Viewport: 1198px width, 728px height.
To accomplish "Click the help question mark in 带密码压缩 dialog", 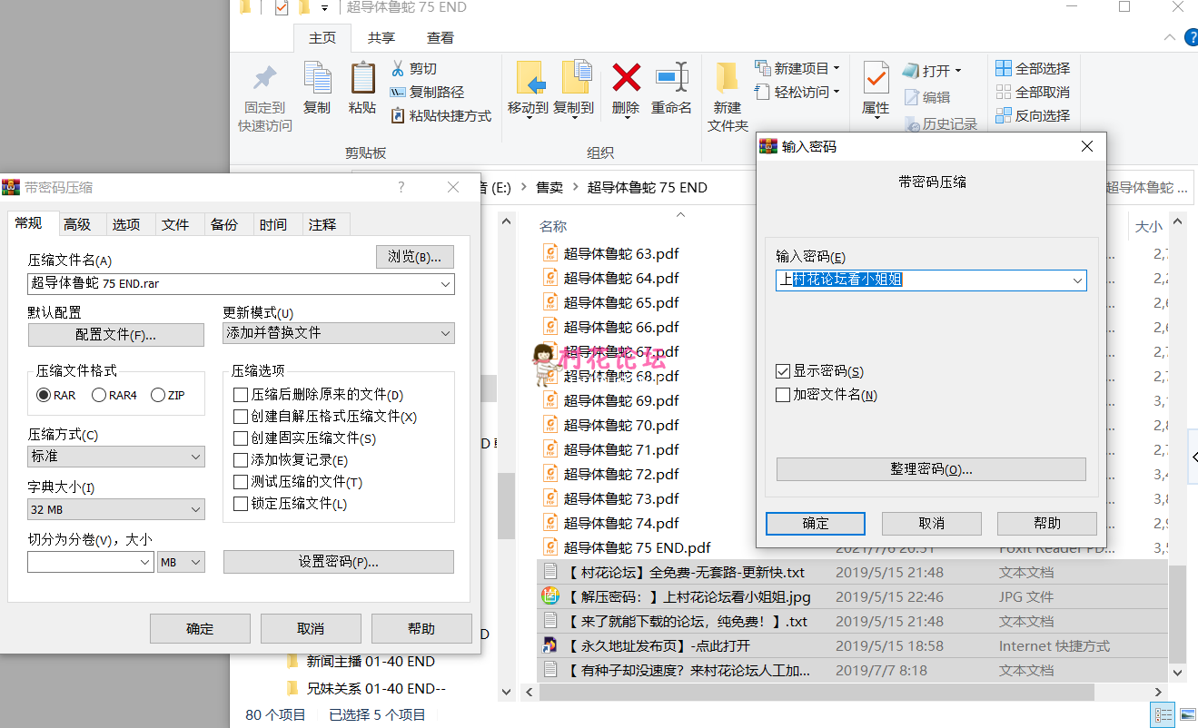I will pyautogui.click(x=401, y=187).
